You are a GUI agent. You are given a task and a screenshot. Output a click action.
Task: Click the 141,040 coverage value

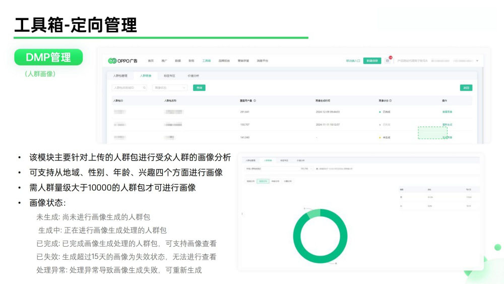[244, 137]
